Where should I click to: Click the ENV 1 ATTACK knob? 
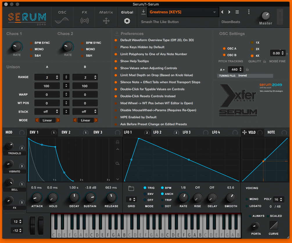tap(37, 198)
